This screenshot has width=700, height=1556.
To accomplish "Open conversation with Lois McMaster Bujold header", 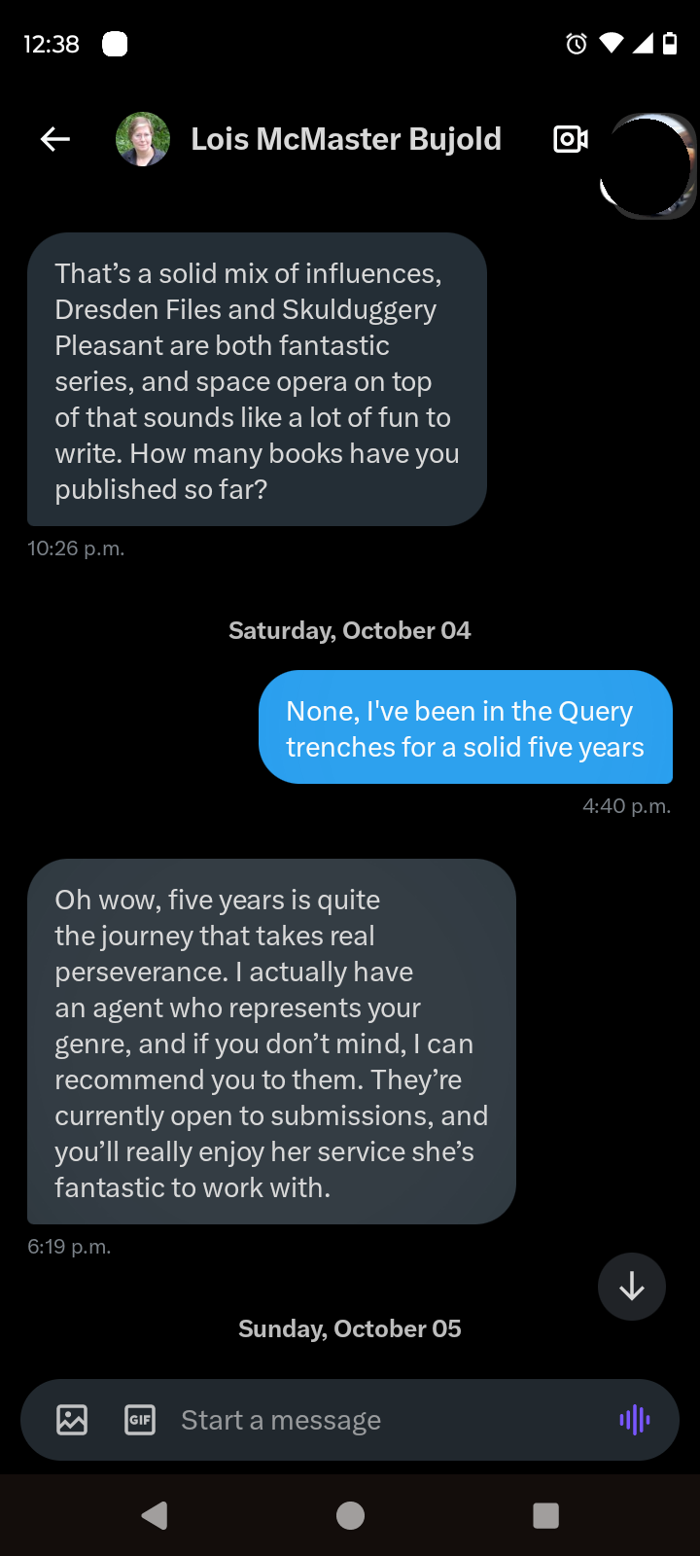I will (x=346, y=139).
